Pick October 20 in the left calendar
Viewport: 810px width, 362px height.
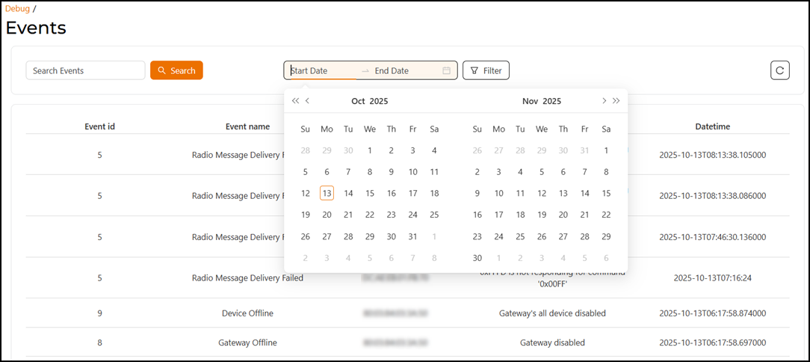[x=327, y=215]
